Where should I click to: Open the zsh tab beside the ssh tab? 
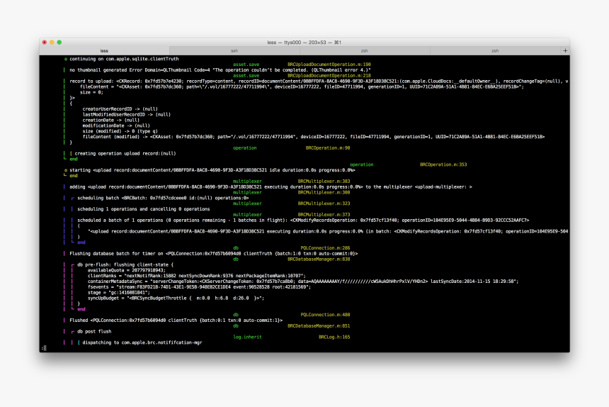[x=364, y=51]
